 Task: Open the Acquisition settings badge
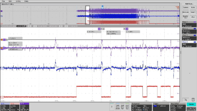(x=178, y=107)
